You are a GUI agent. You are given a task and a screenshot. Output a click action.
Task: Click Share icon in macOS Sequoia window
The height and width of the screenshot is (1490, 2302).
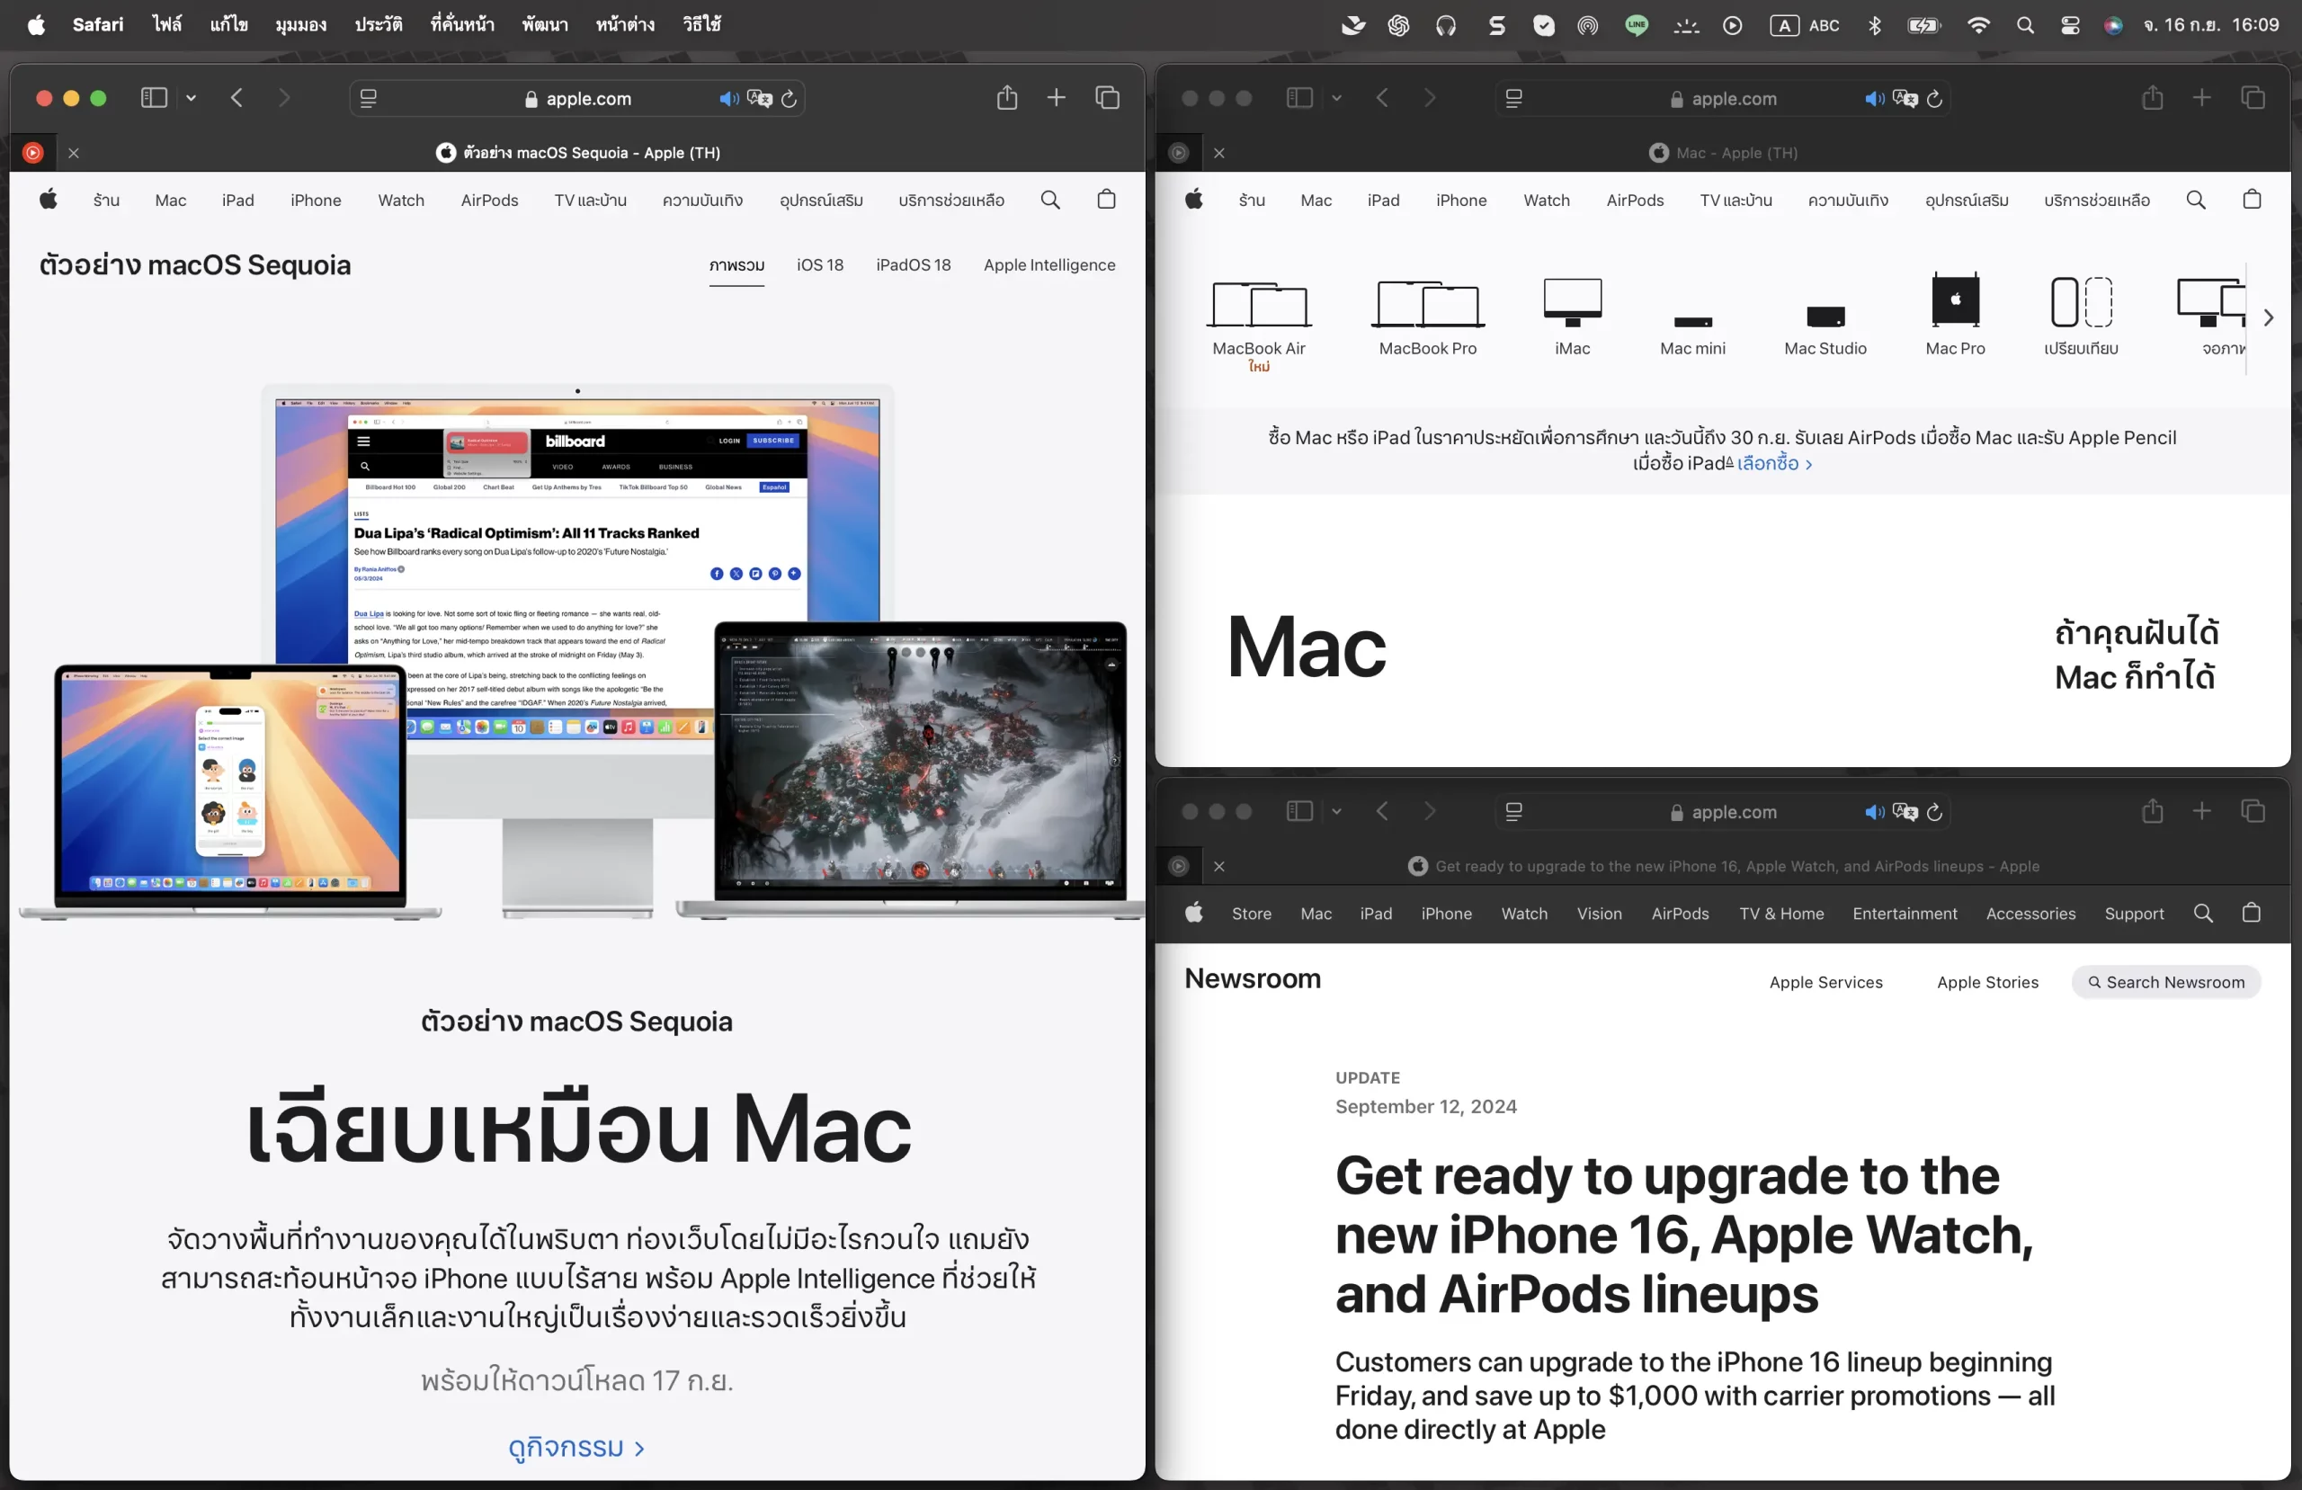[1007, 98]
